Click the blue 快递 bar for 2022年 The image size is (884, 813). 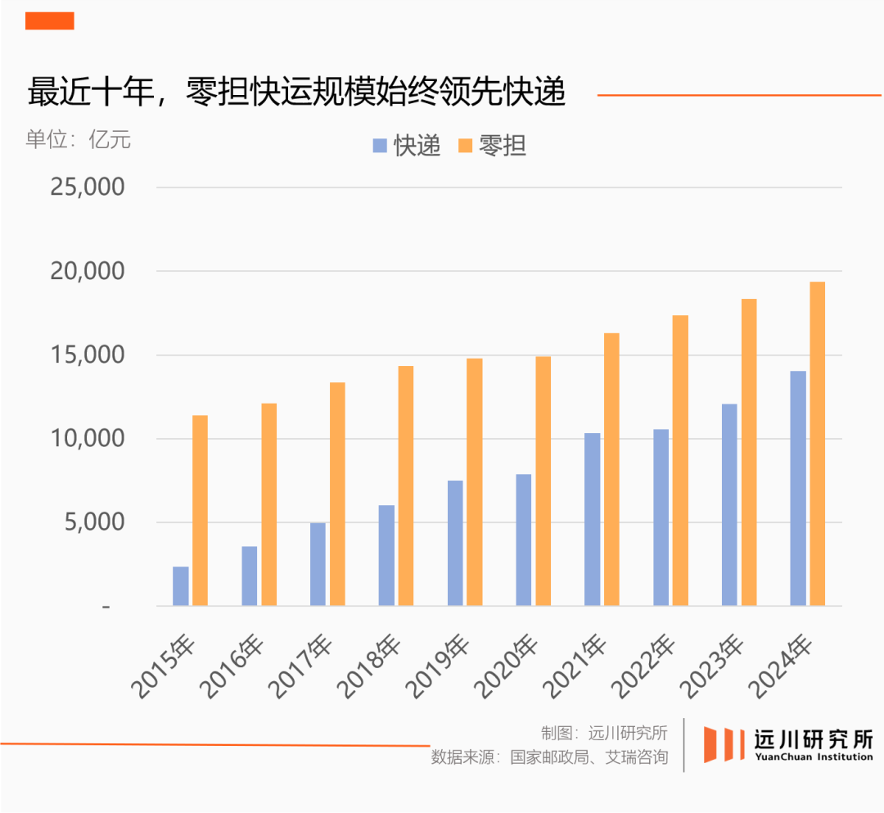tap(661, 518)
